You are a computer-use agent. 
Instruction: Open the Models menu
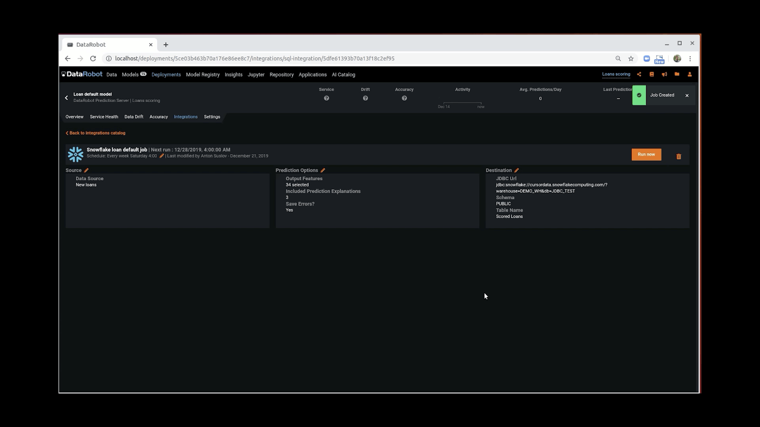[134, 74]
